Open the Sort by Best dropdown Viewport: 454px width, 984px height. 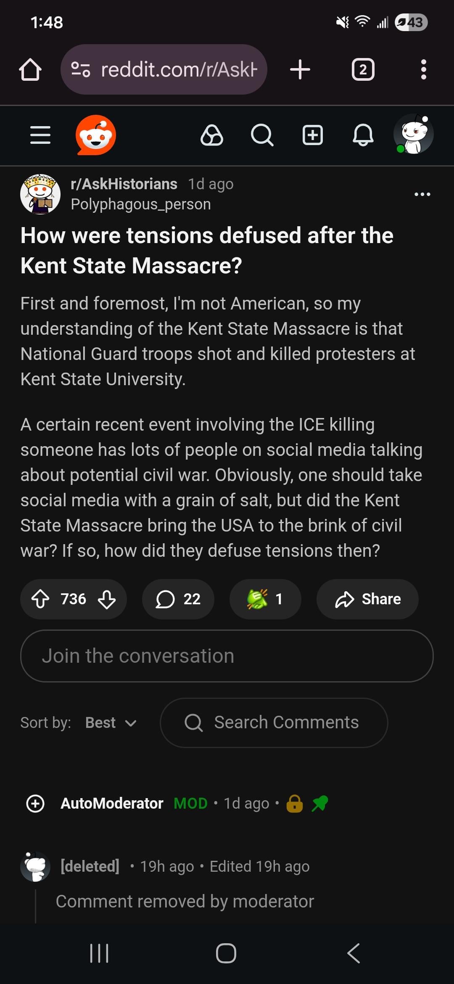[110, 722]
